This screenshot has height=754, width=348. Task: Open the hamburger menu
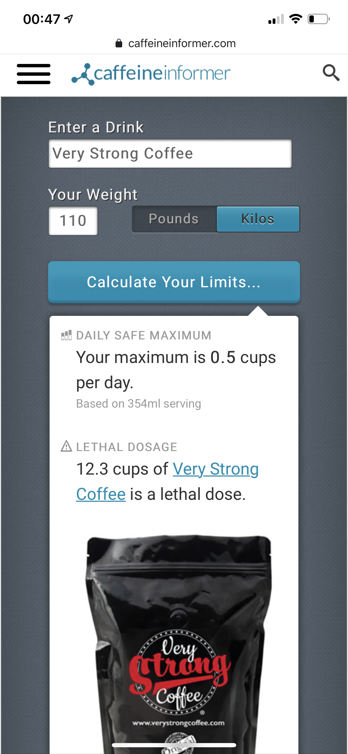tap(34, 74)
